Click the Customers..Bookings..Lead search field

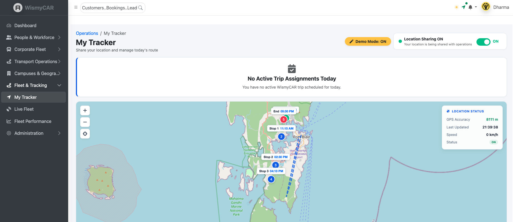click(113, 8)
